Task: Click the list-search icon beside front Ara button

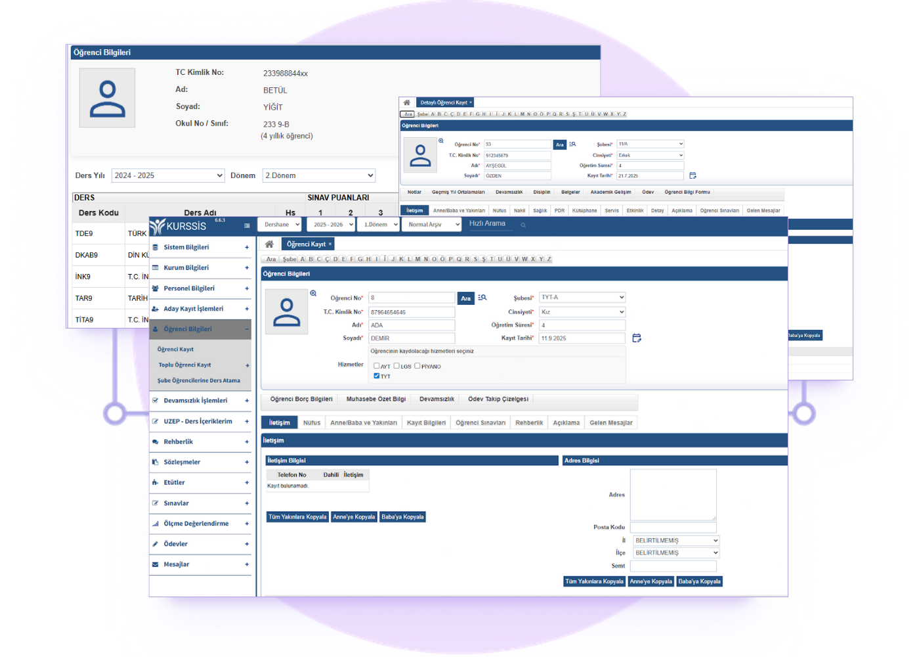Action: (482, 298)
